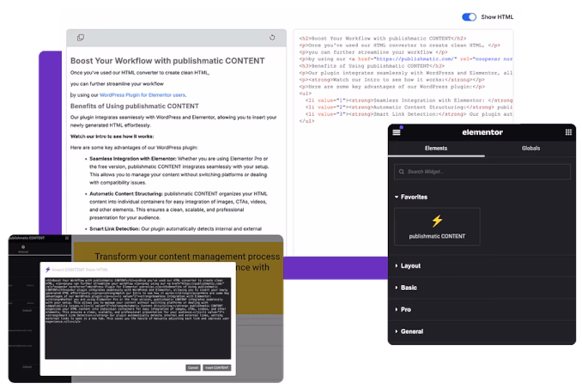Collapse the Favorites section

tap(411, 197)
